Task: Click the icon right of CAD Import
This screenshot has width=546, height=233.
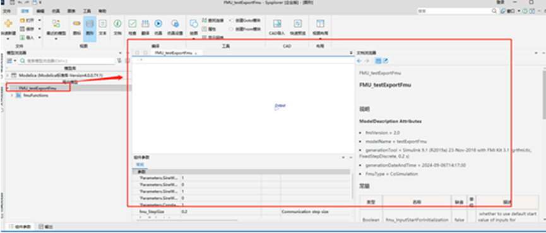Action: click(298, 23)
